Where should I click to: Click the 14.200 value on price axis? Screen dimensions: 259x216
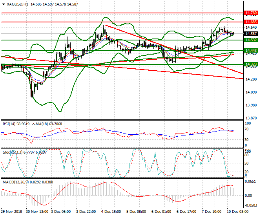coord(250,79)
